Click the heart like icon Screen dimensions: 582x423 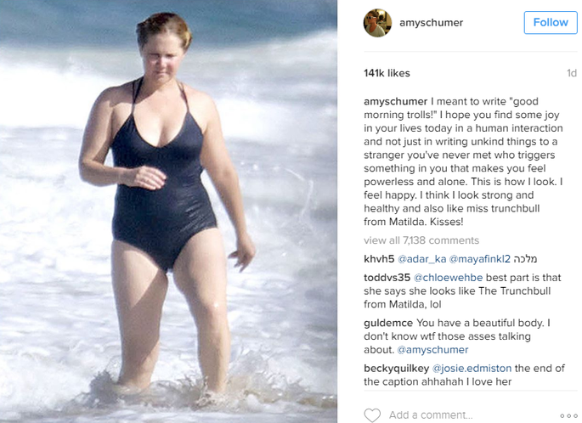pos(372,415)
